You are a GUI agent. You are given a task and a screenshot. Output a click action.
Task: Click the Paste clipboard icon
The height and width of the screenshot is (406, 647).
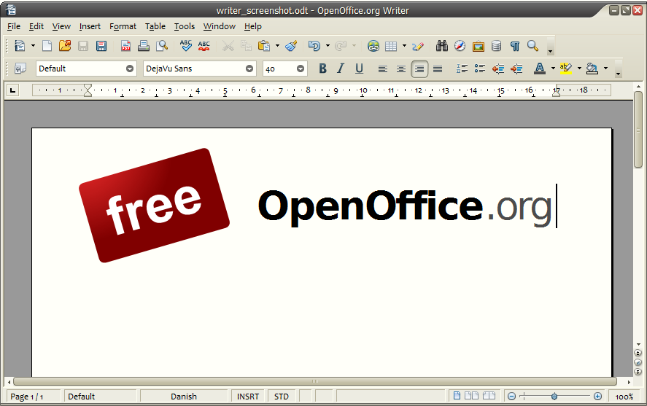264,46
